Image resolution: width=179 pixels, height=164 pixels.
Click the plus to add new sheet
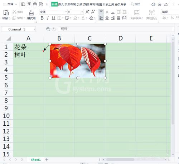(47, 160)
